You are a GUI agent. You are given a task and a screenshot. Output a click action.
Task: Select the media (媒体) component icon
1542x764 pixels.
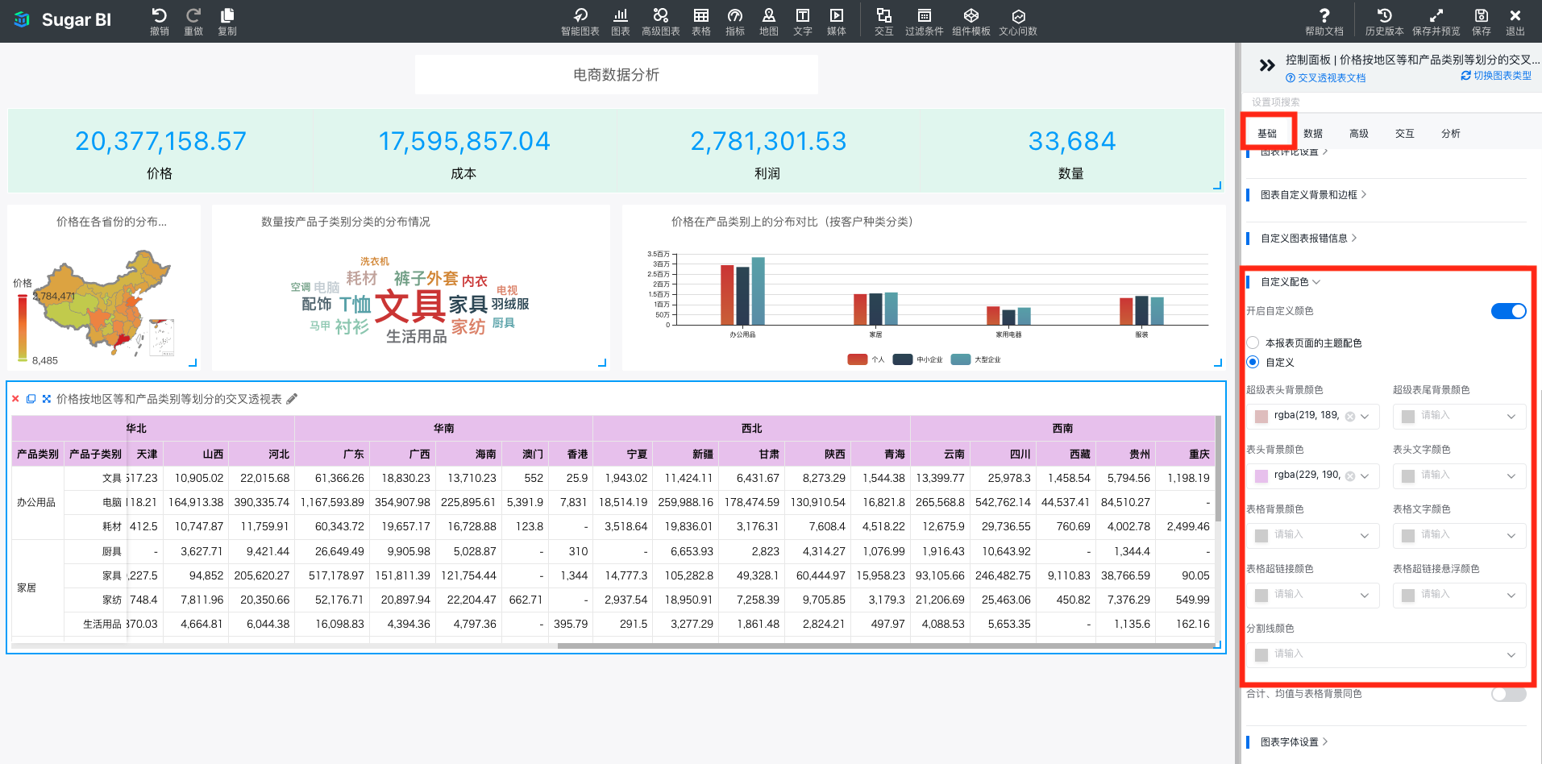tap(837, 22)
